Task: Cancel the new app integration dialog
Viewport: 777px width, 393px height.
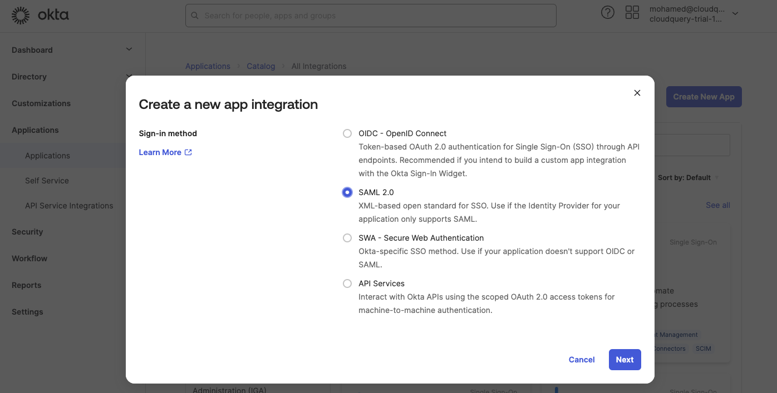Action: coord(582,360)
